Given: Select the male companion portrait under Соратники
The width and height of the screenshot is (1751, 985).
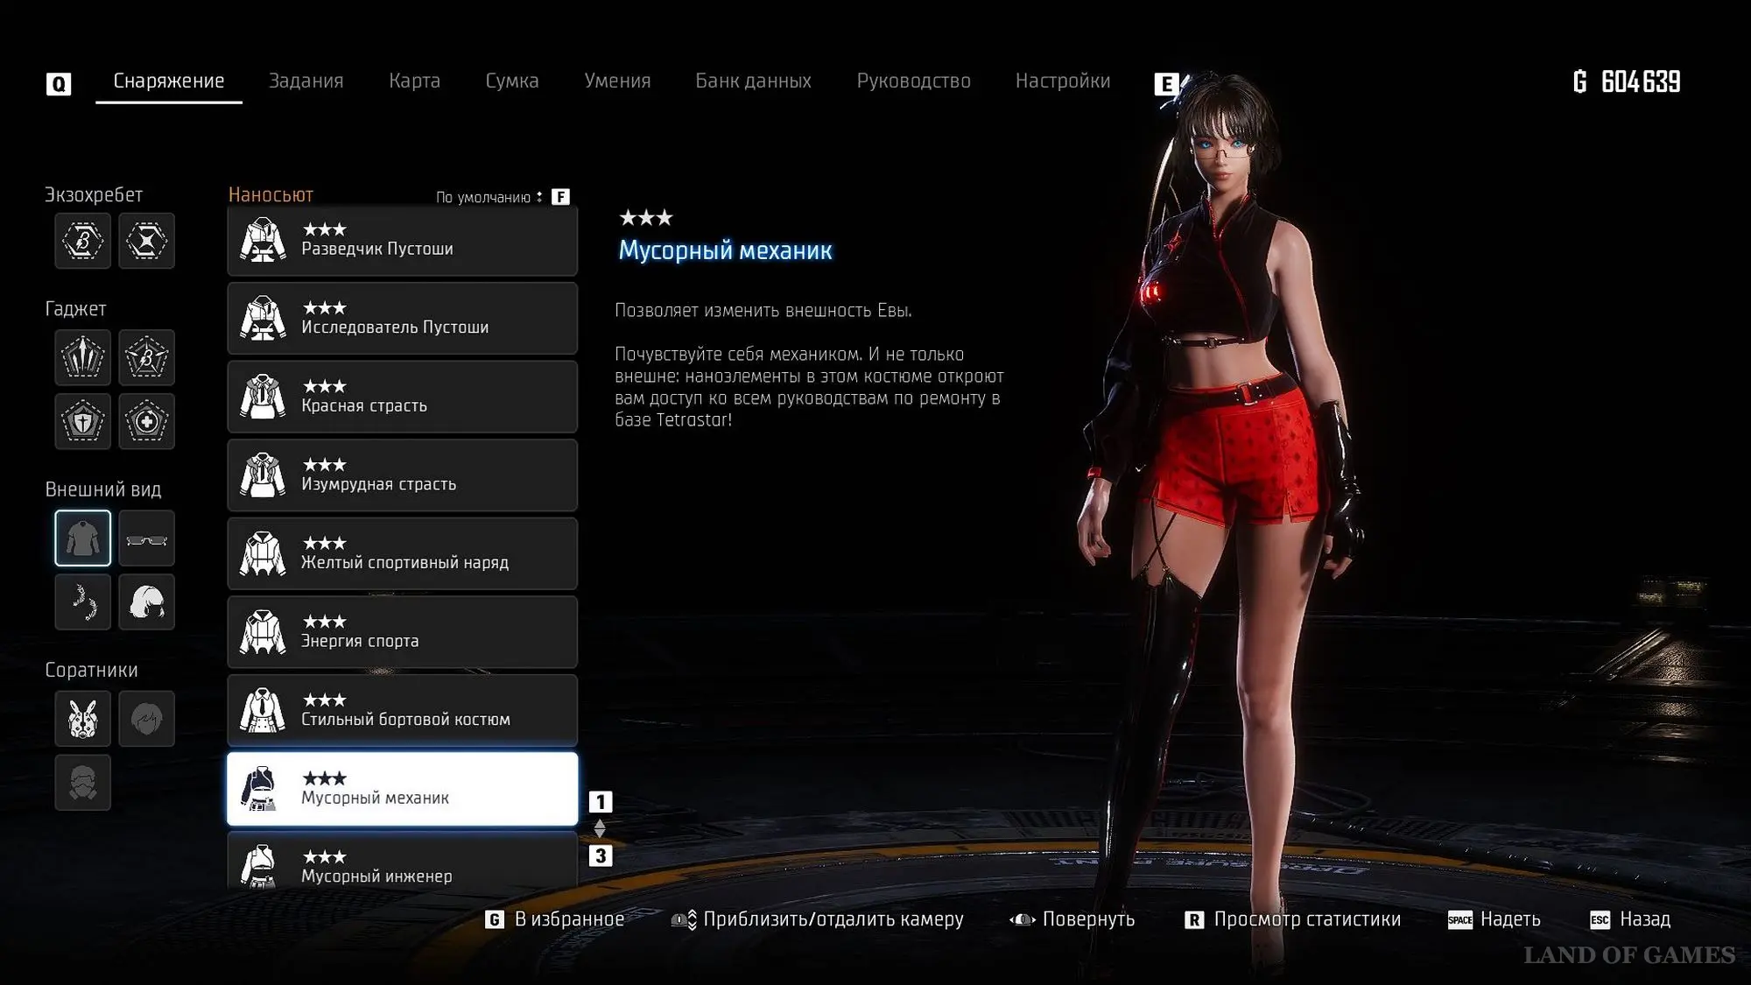Looking at the screenshot, I should 146,719.
